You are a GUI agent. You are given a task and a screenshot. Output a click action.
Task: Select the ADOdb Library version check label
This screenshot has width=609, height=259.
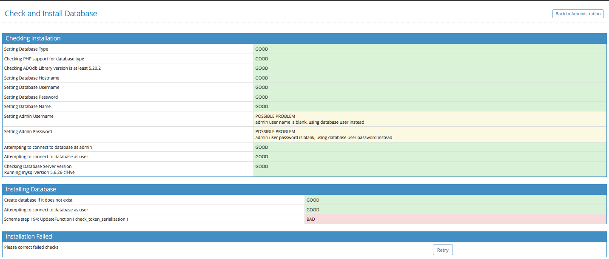click(52, 68)
